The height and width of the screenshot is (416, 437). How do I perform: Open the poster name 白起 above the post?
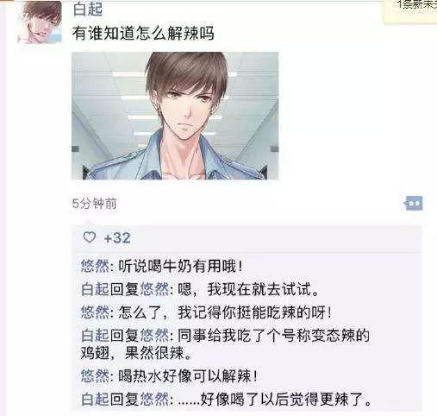pyautogui.click(x=88, y=9)
